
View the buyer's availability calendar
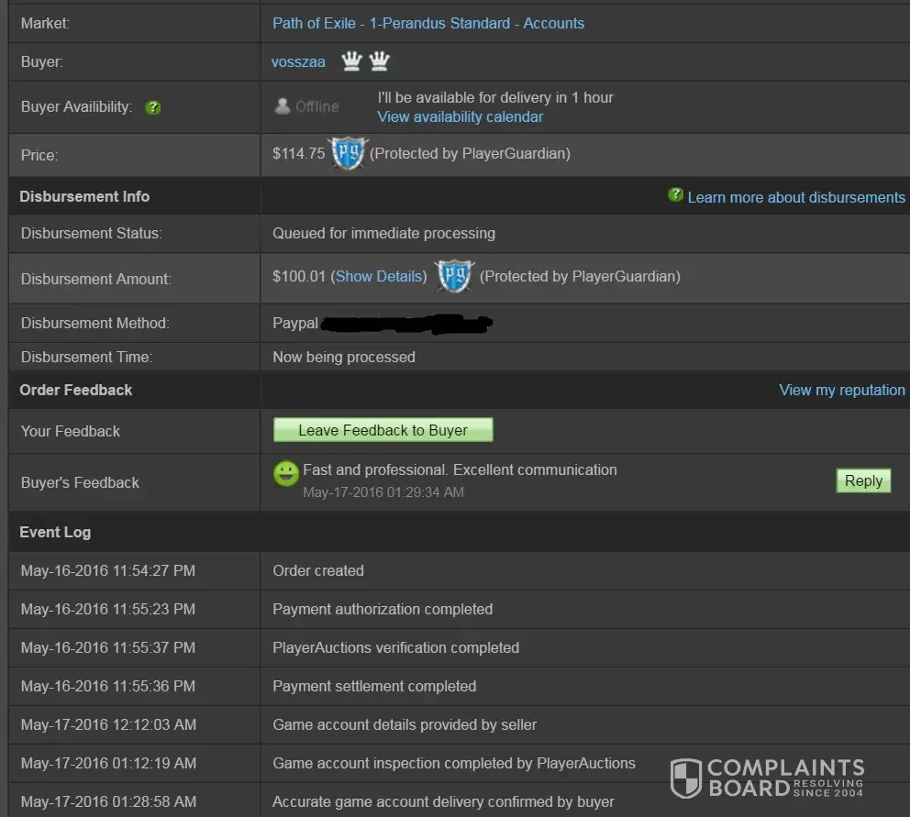pos(460,116)
